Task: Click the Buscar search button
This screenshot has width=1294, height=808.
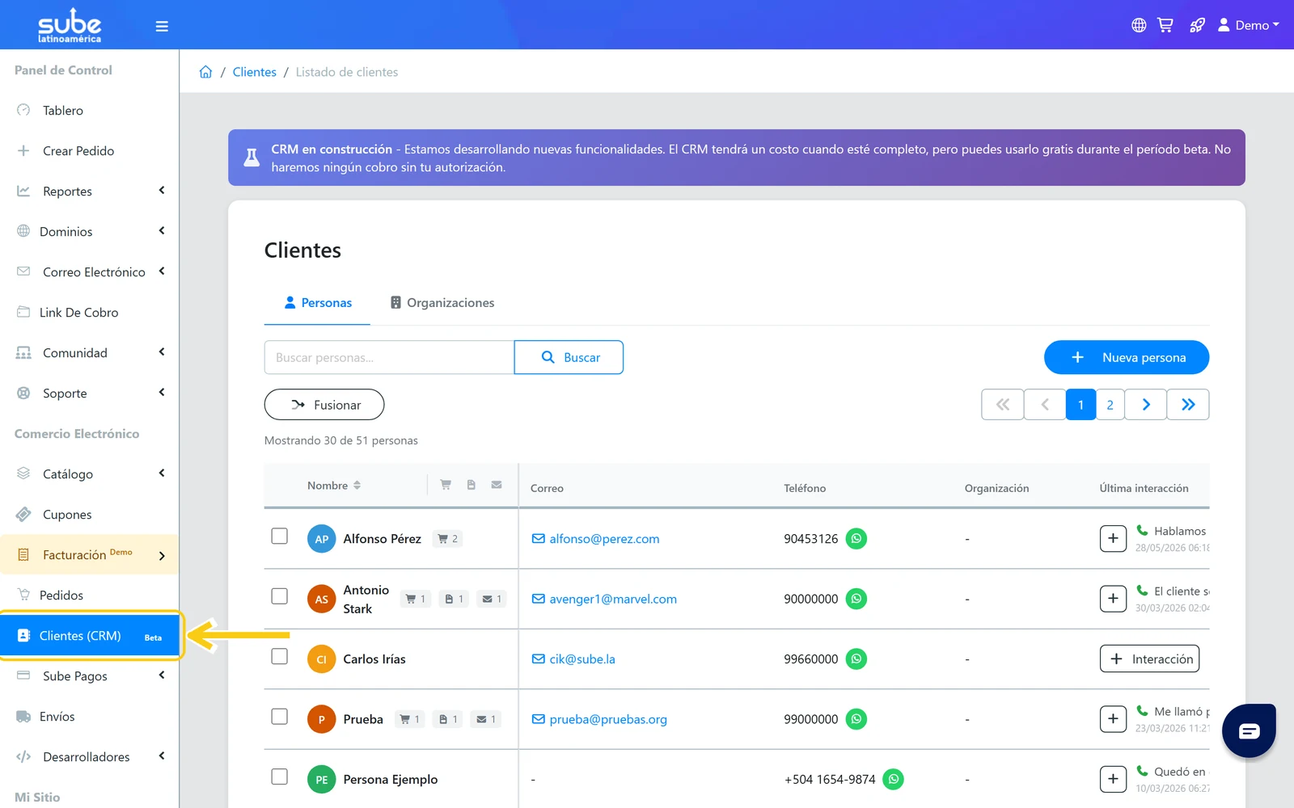Action: pos(569,357)
